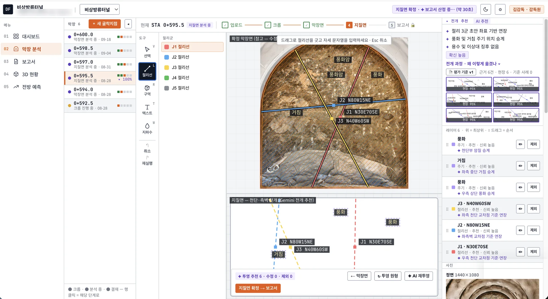Select the 지하수 groundwater tool
Viewport: 548px width, 299px height.
tap(147, 128)
